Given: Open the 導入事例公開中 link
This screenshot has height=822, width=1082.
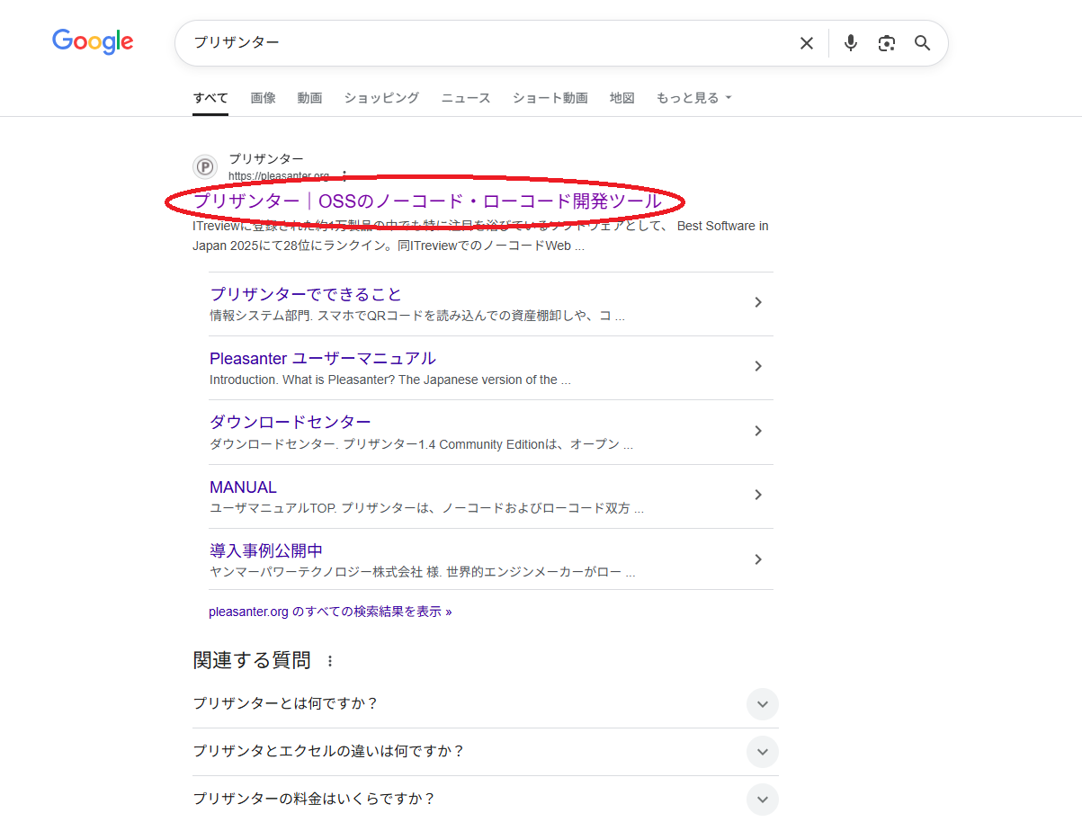Looking at the screenshot, I should pos(266,550).
